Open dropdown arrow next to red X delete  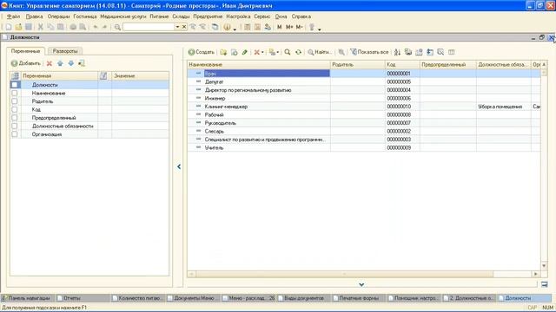pos(262,52)
